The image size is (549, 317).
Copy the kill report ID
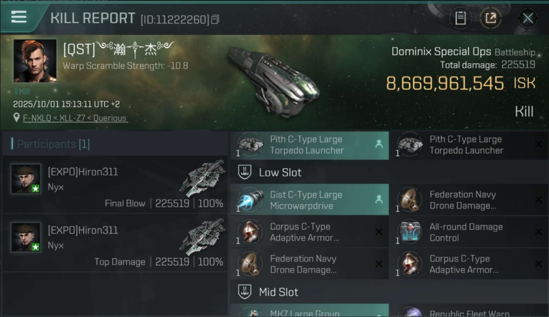pos(215,19)
